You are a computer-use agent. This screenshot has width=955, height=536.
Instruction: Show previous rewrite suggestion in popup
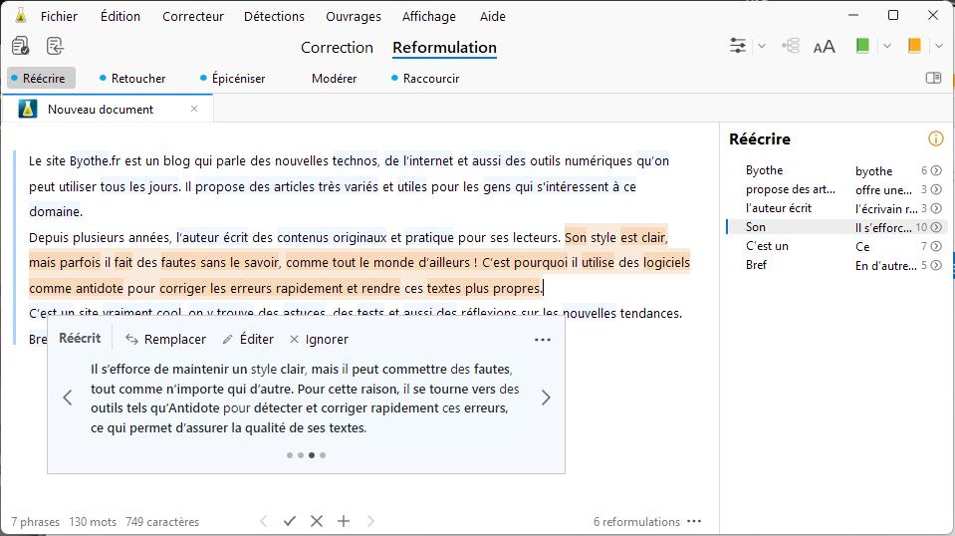point(68,398)
